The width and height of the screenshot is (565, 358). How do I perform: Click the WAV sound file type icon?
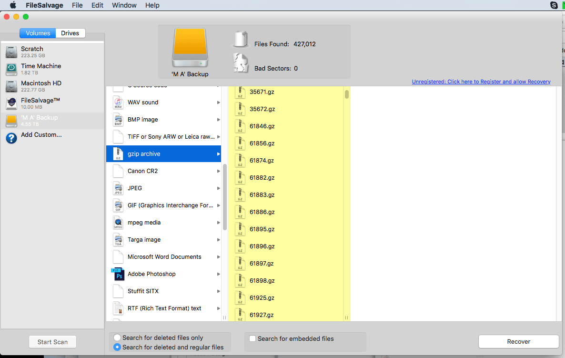click(118, 102)
